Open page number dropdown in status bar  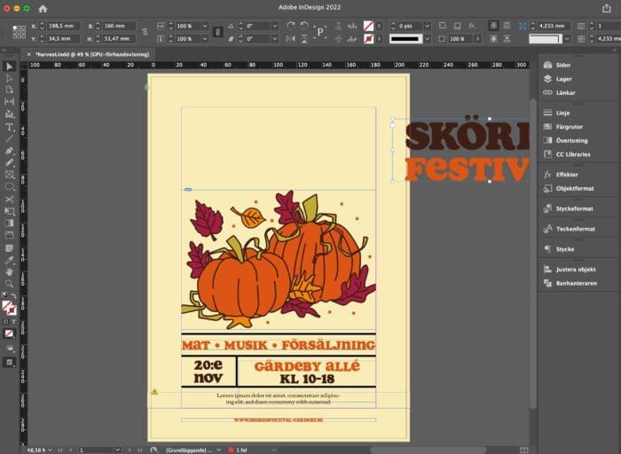coord(117,450)
